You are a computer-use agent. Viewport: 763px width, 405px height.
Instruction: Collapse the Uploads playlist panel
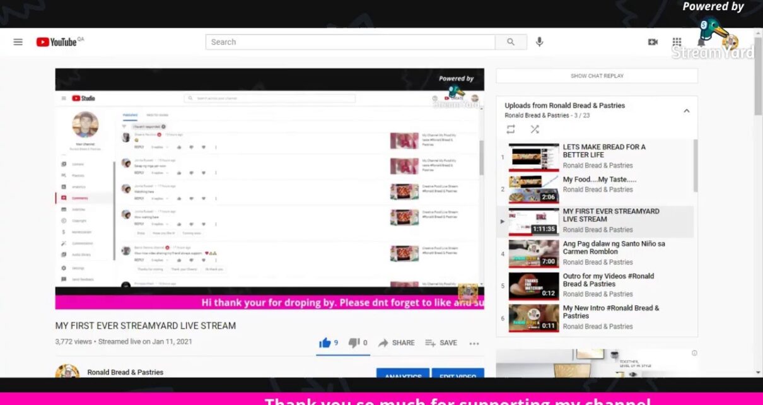(x=687, y=111)
